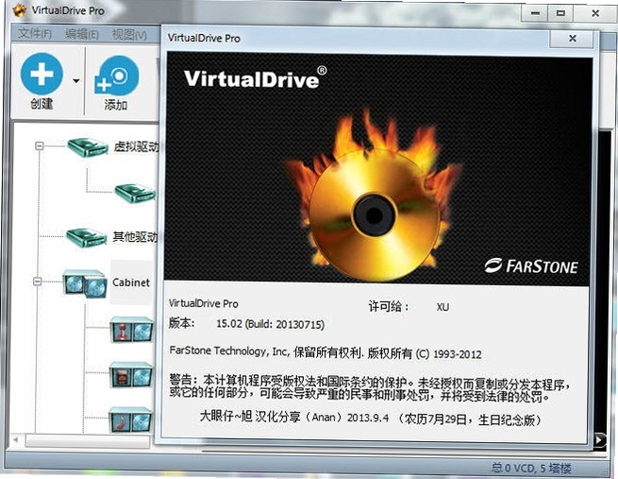This screenshot has height=479, width=618.
Task: Open the 视图(V) menu
Action: point(129,34)
